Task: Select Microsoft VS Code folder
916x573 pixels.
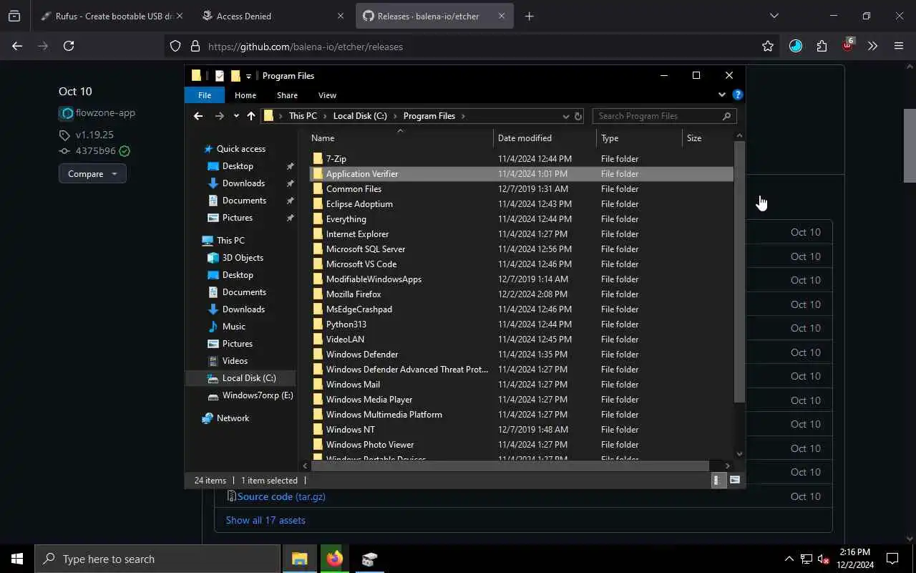Action: (522, 264)
